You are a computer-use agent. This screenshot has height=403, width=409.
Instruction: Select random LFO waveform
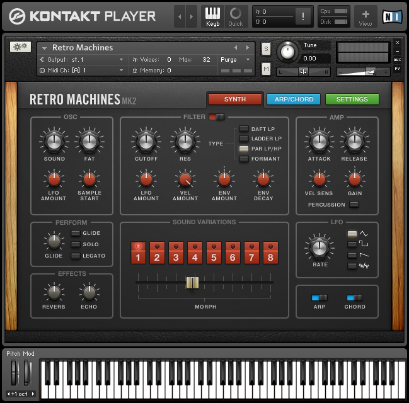[x=352, y=266]
